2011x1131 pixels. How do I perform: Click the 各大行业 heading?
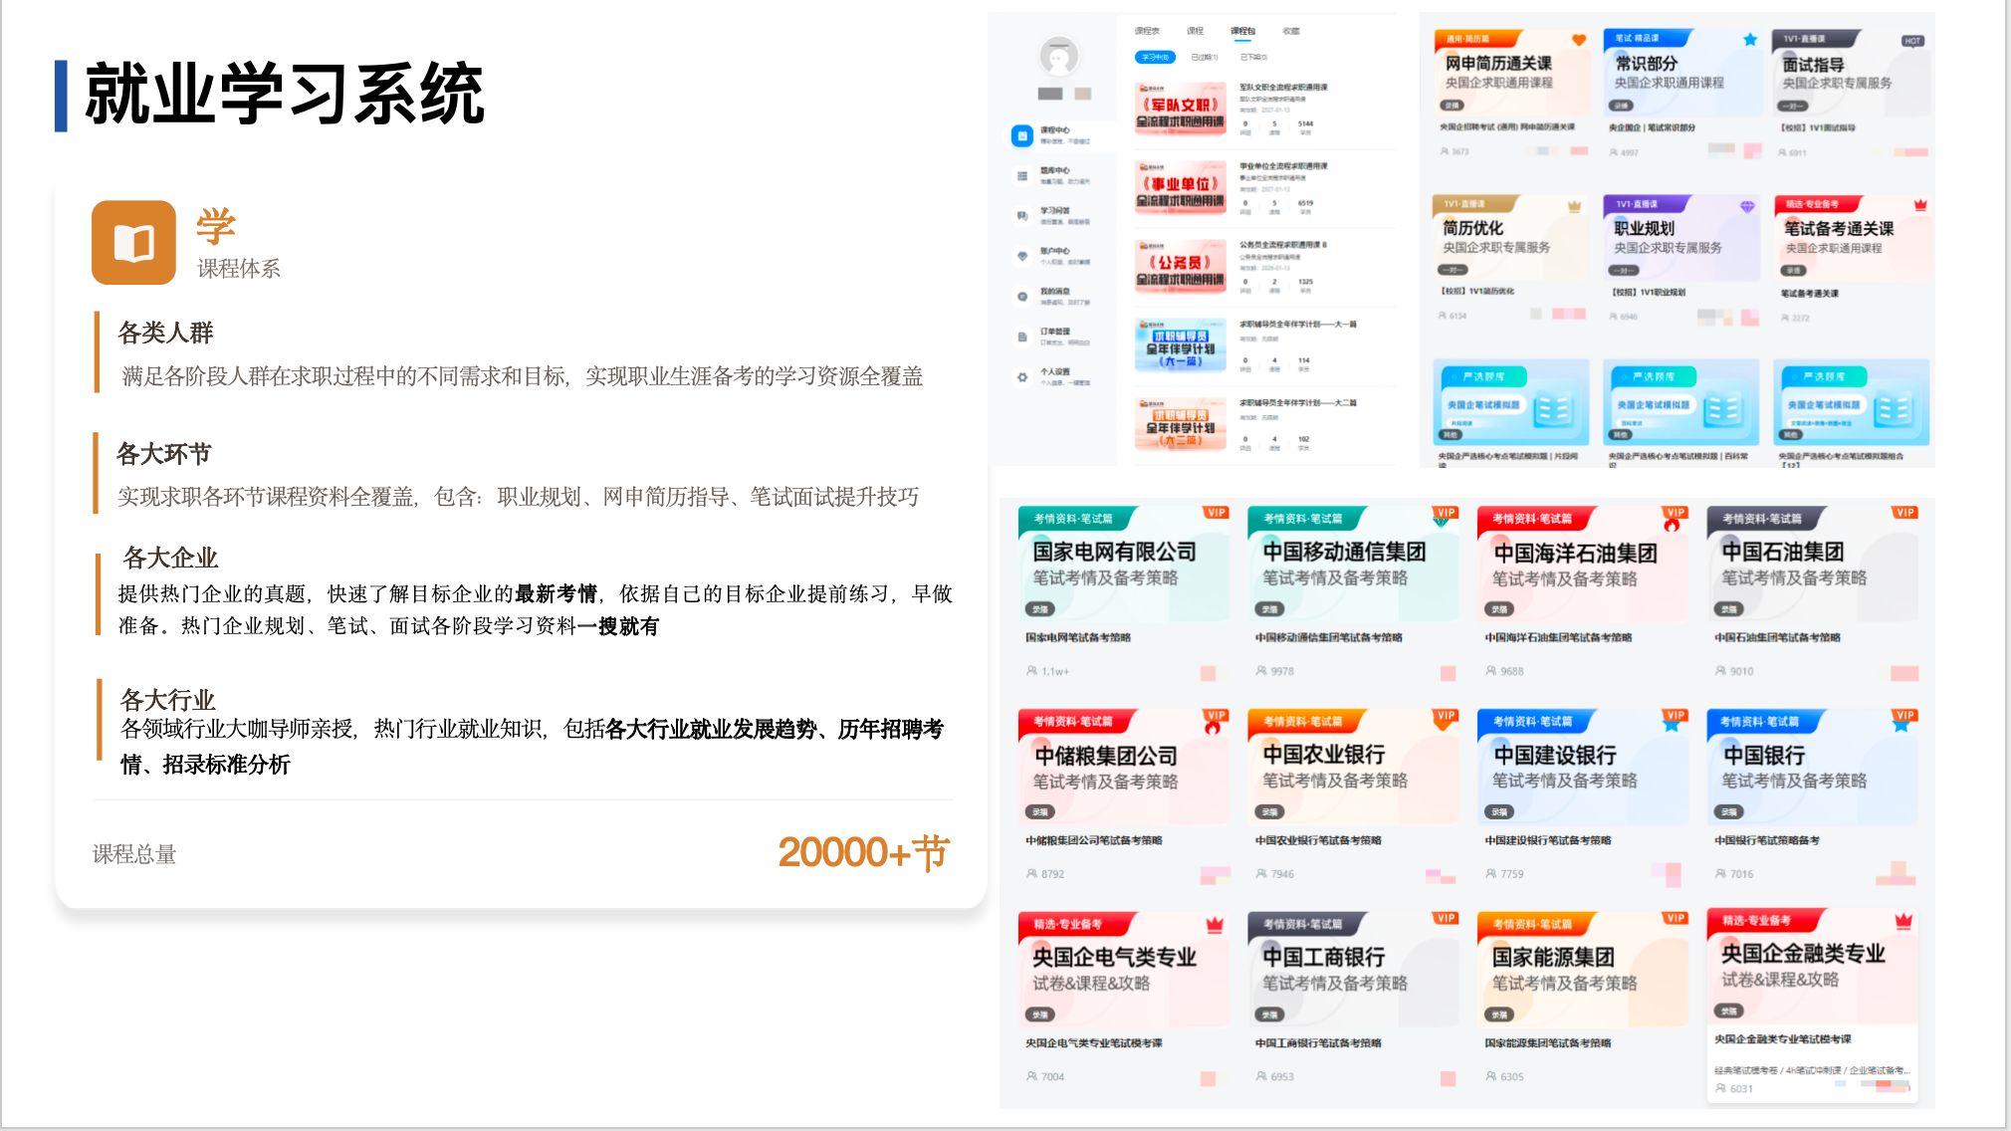(x=168, y=700)
